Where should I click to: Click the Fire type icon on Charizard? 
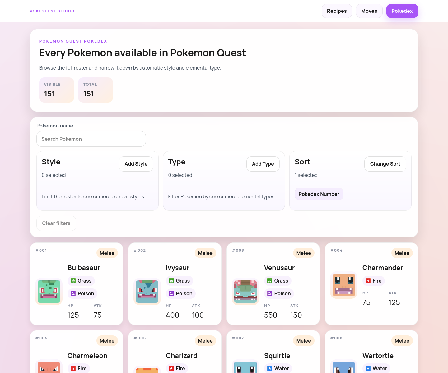point(171,368)
